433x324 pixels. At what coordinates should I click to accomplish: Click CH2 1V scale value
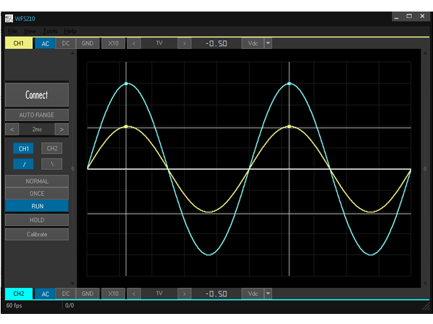[159, 294]
